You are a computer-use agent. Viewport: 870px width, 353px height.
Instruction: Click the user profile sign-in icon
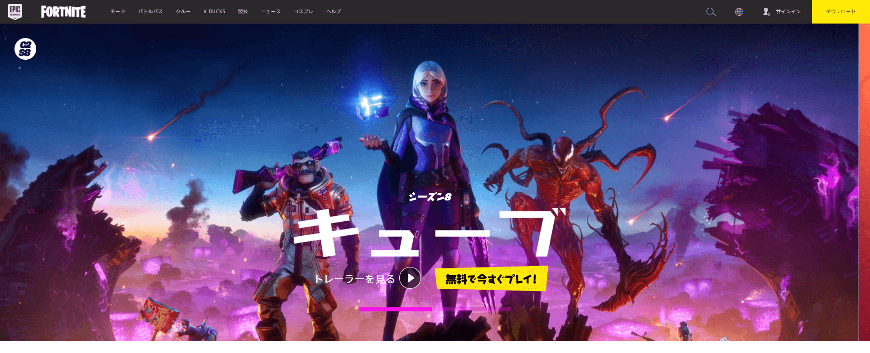pos(766,12)
